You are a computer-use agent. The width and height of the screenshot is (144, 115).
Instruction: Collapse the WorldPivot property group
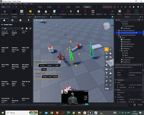pyautogui.click(x=116, y=97)
